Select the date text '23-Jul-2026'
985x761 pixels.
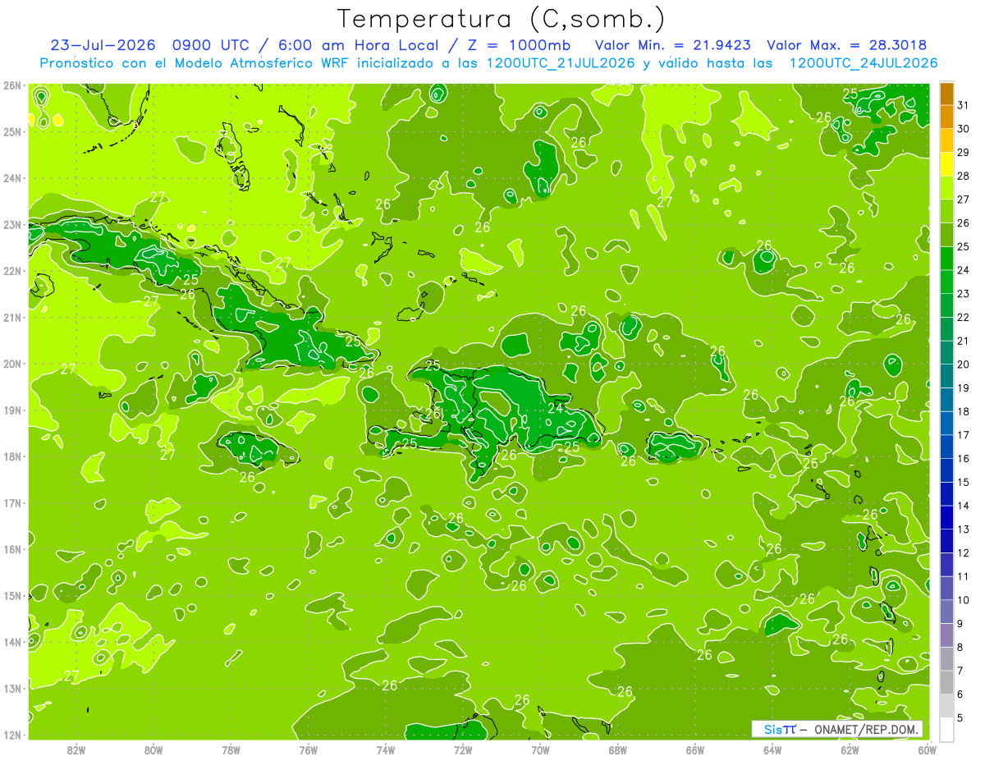103,44
